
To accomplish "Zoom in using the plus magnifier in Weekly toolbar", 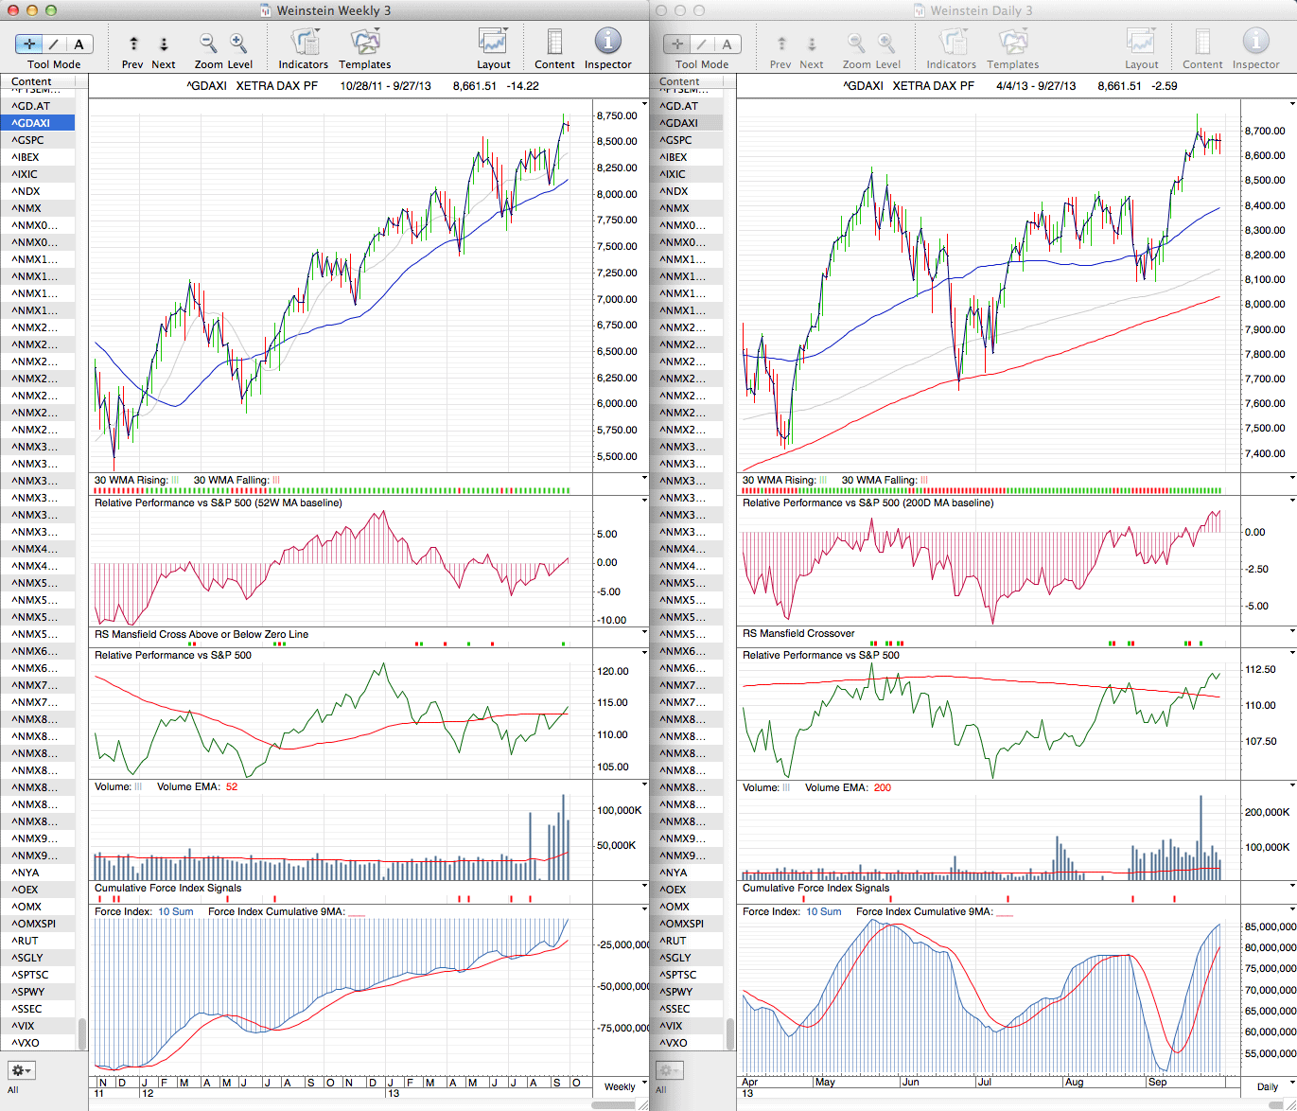I will [238, 43].
